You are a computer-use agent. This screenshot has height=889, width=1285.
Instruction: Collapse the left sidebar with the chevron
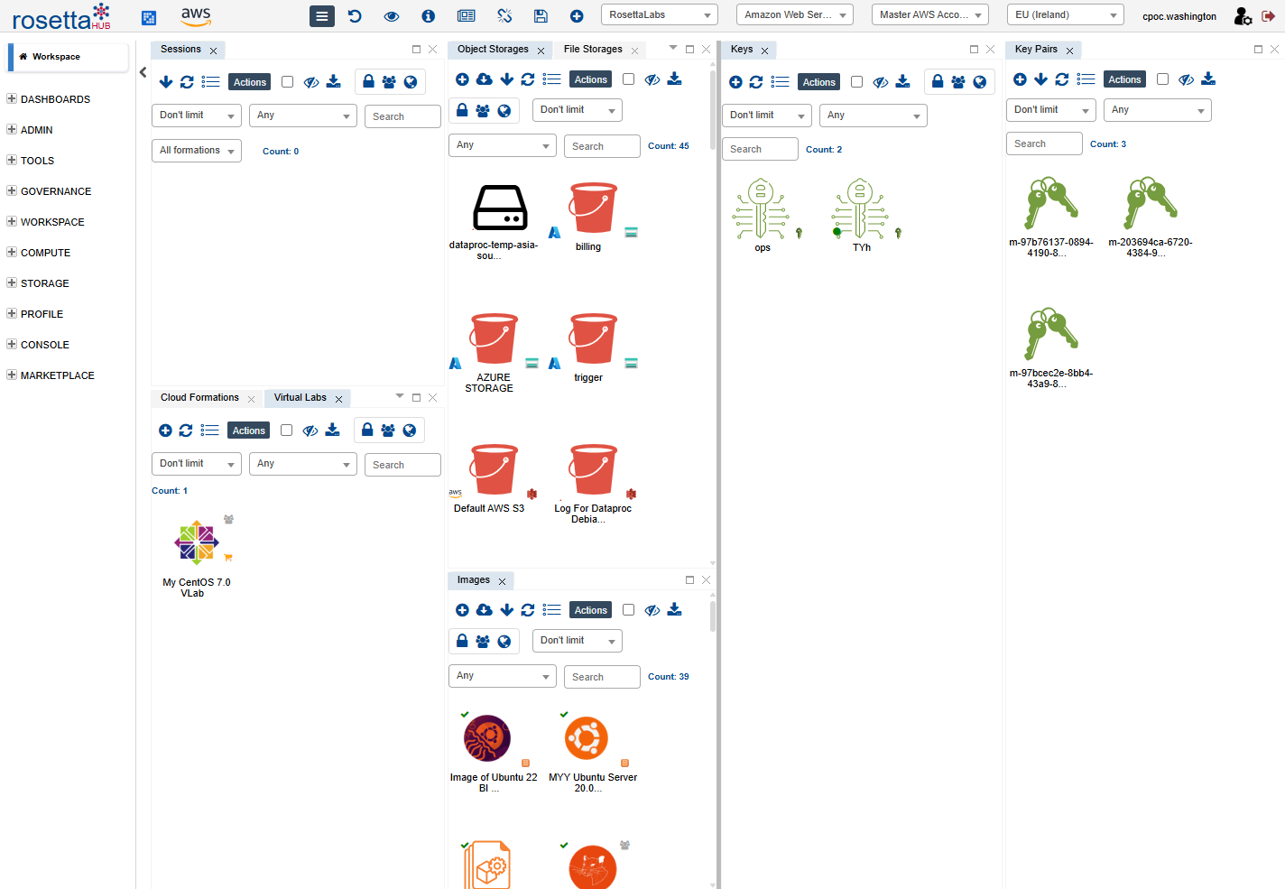pos(143,72)
